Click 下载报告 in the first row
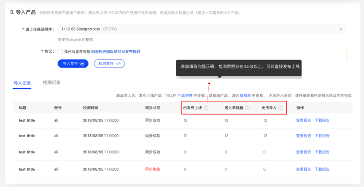Image resolution: width=364 pixels, height=187 pixels. click(x=322, y=120)
